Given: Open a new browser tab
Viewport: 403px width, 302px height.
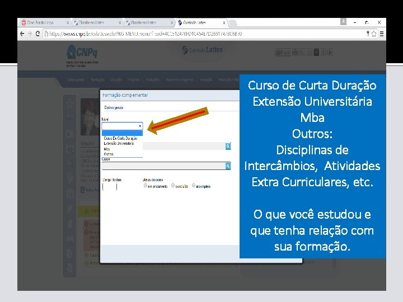Looking at the screenshot, I should pos(233,22).
